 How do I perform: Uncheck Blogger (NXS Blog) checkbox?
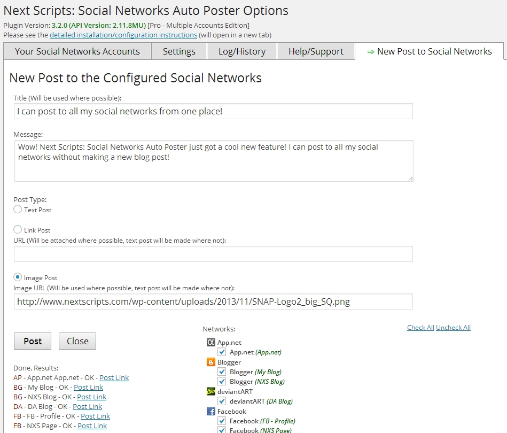click(222, 381)
